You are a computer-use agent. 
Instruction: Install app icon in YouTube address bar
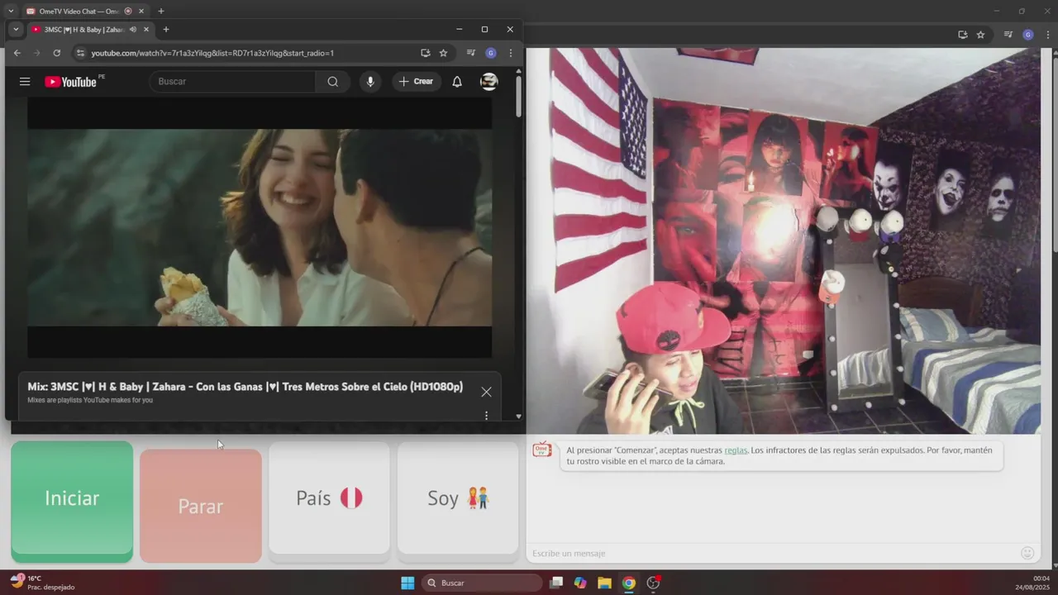coord(425,53)
